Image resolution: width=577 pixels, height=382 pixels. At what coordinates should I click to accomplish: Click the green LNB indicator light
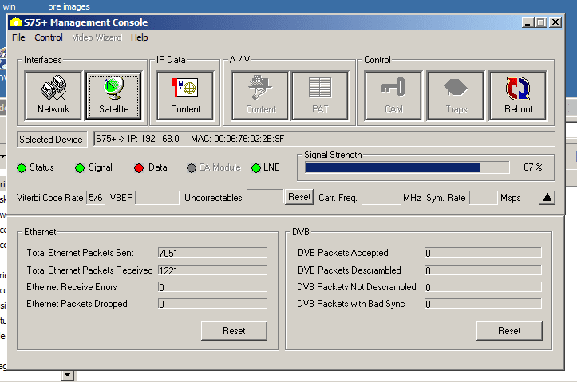[x=256, y=168]
